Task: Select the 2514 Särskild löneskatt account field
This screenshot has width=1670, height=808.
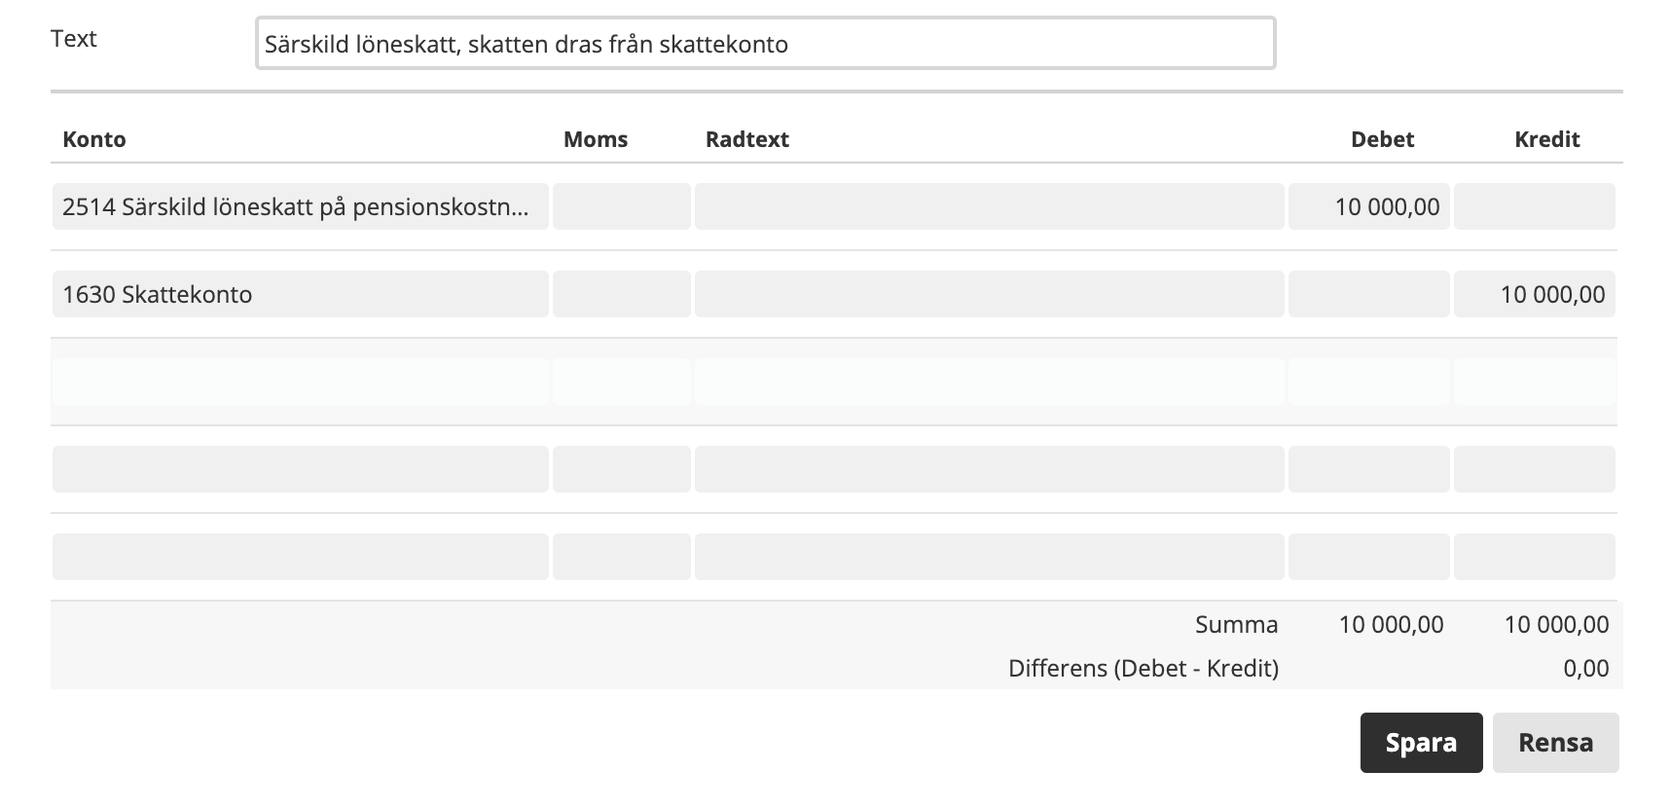Action: click(301, 206)
